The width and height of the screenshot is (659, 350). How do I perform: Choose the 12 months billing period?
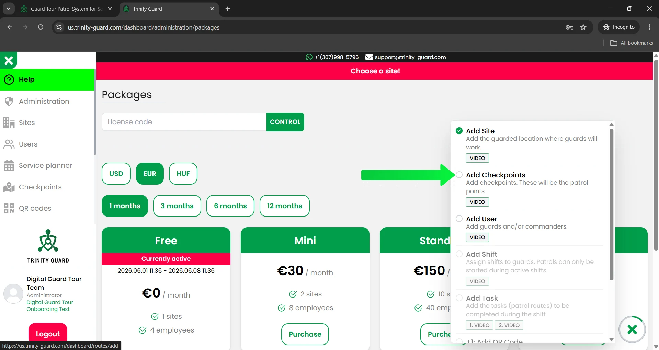click(x=285, y=206)
